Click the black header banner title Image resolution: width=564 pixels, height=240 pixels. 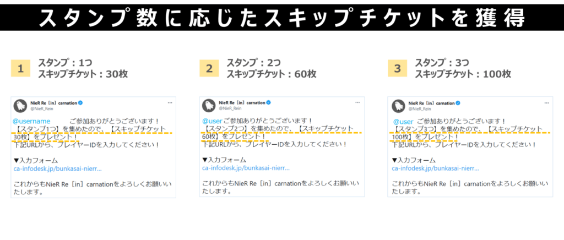click(x=282, y=18)
